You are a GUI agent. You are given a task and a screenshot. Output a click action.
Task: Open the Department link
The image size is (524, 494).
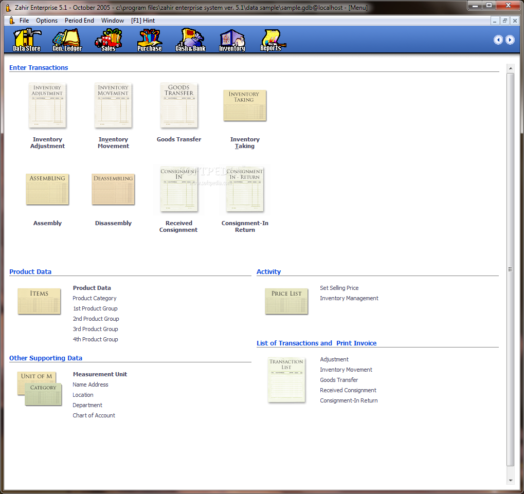coord(87,405)
